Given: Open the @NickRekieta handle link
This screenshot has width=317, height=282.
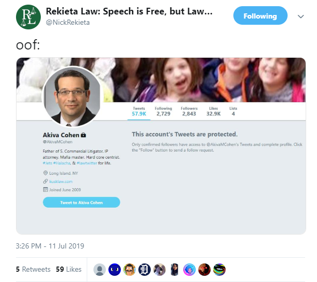Looking at the screenshot, I should tap(68, 22).
